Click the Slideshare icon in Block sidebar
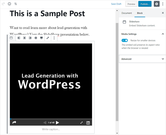This screenshot has height=135, width=166. [x=125, y=22]
